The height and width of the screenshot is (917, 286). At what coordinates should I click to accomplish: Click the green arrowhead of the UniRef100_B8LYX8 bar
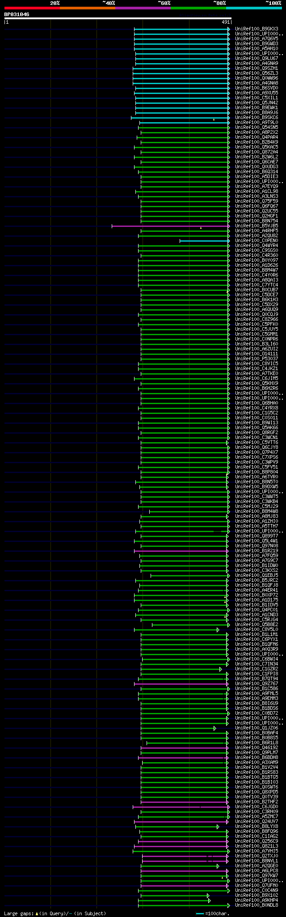[218, 827]
